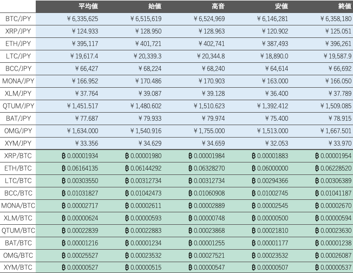Select the QTUM/BTC row label
Image resolution: width=353 pixels, height=273 pixels.
18,230
